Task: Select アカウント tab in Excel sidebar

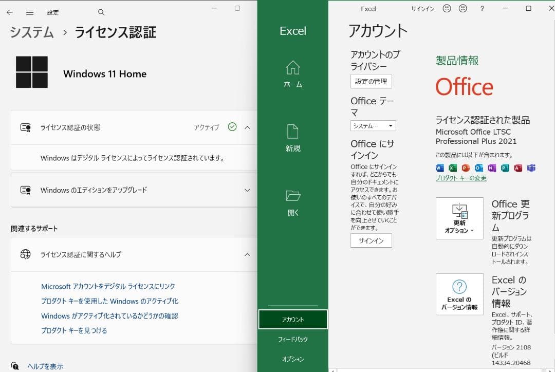Action: [293, 320]
